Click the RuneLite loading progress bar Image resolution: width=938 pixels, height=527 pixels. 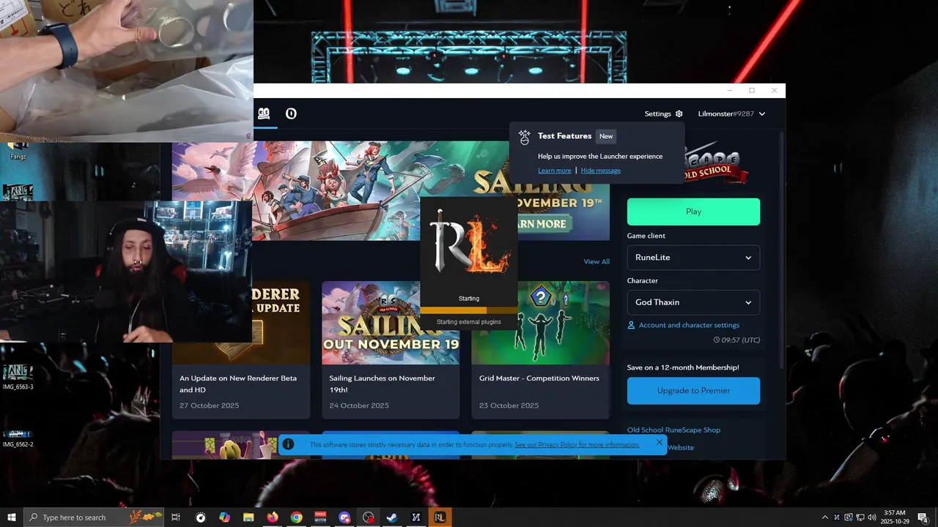coord(469,310)
